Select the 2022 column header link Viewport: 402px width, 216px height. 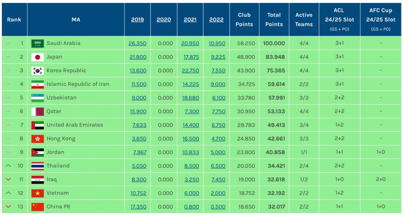coord(216,20)
